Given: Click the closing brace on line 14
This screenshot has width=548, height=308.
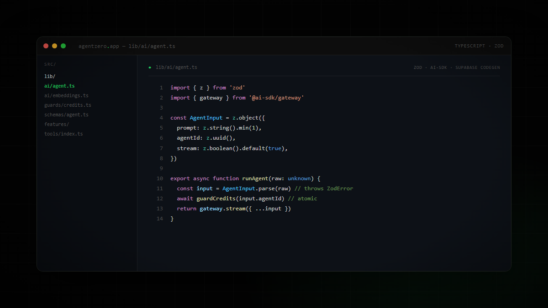Looking at the screenshot, I should coord(172,219).
